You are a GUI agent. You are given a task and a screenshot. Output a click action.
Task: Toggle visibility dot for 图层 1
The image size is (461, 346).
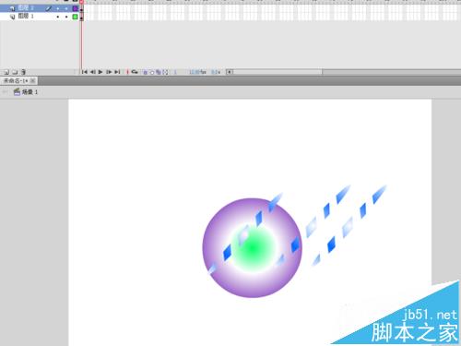coord(58,17)
